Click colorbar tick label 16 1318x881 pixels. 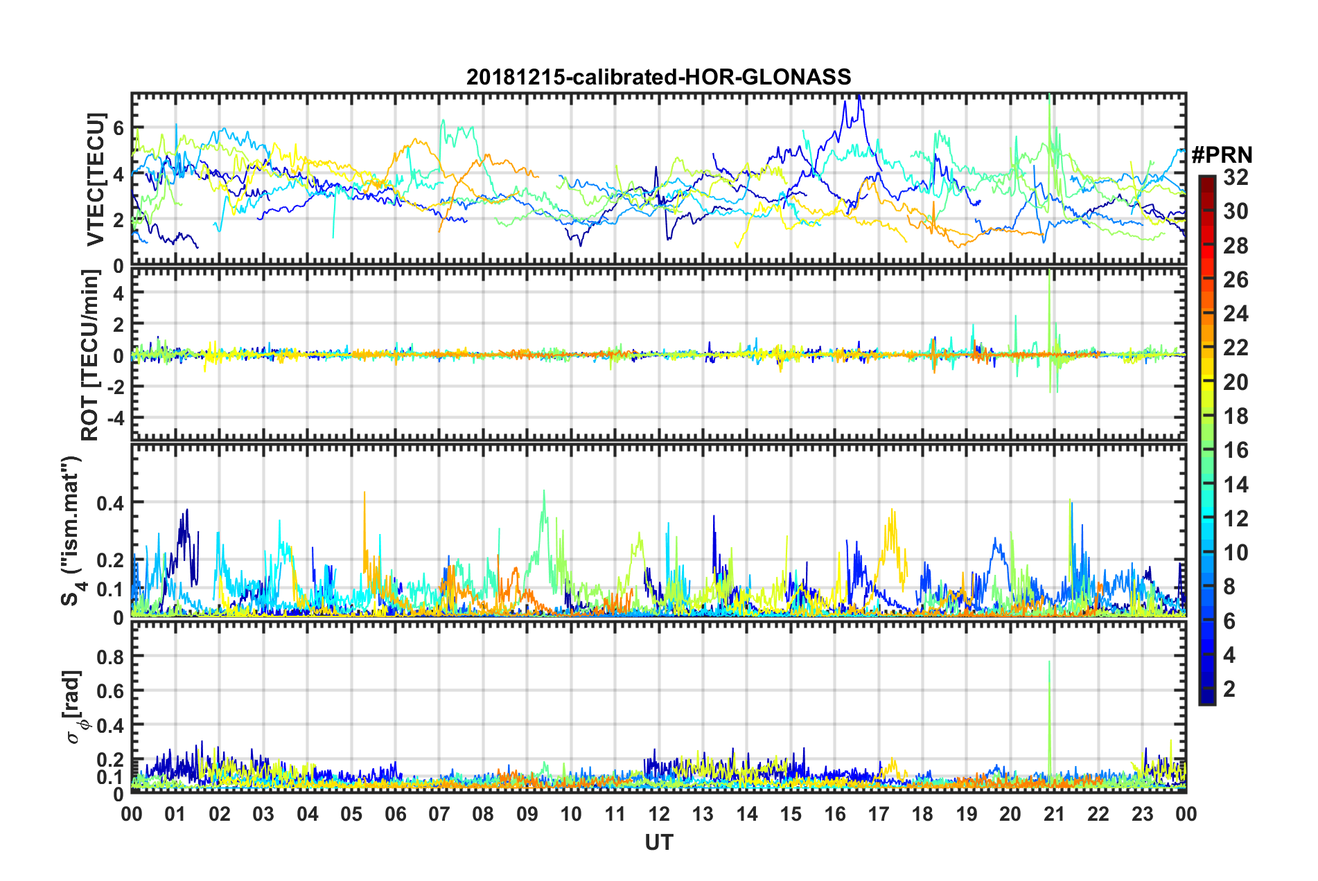click(x=1236, y=450)
